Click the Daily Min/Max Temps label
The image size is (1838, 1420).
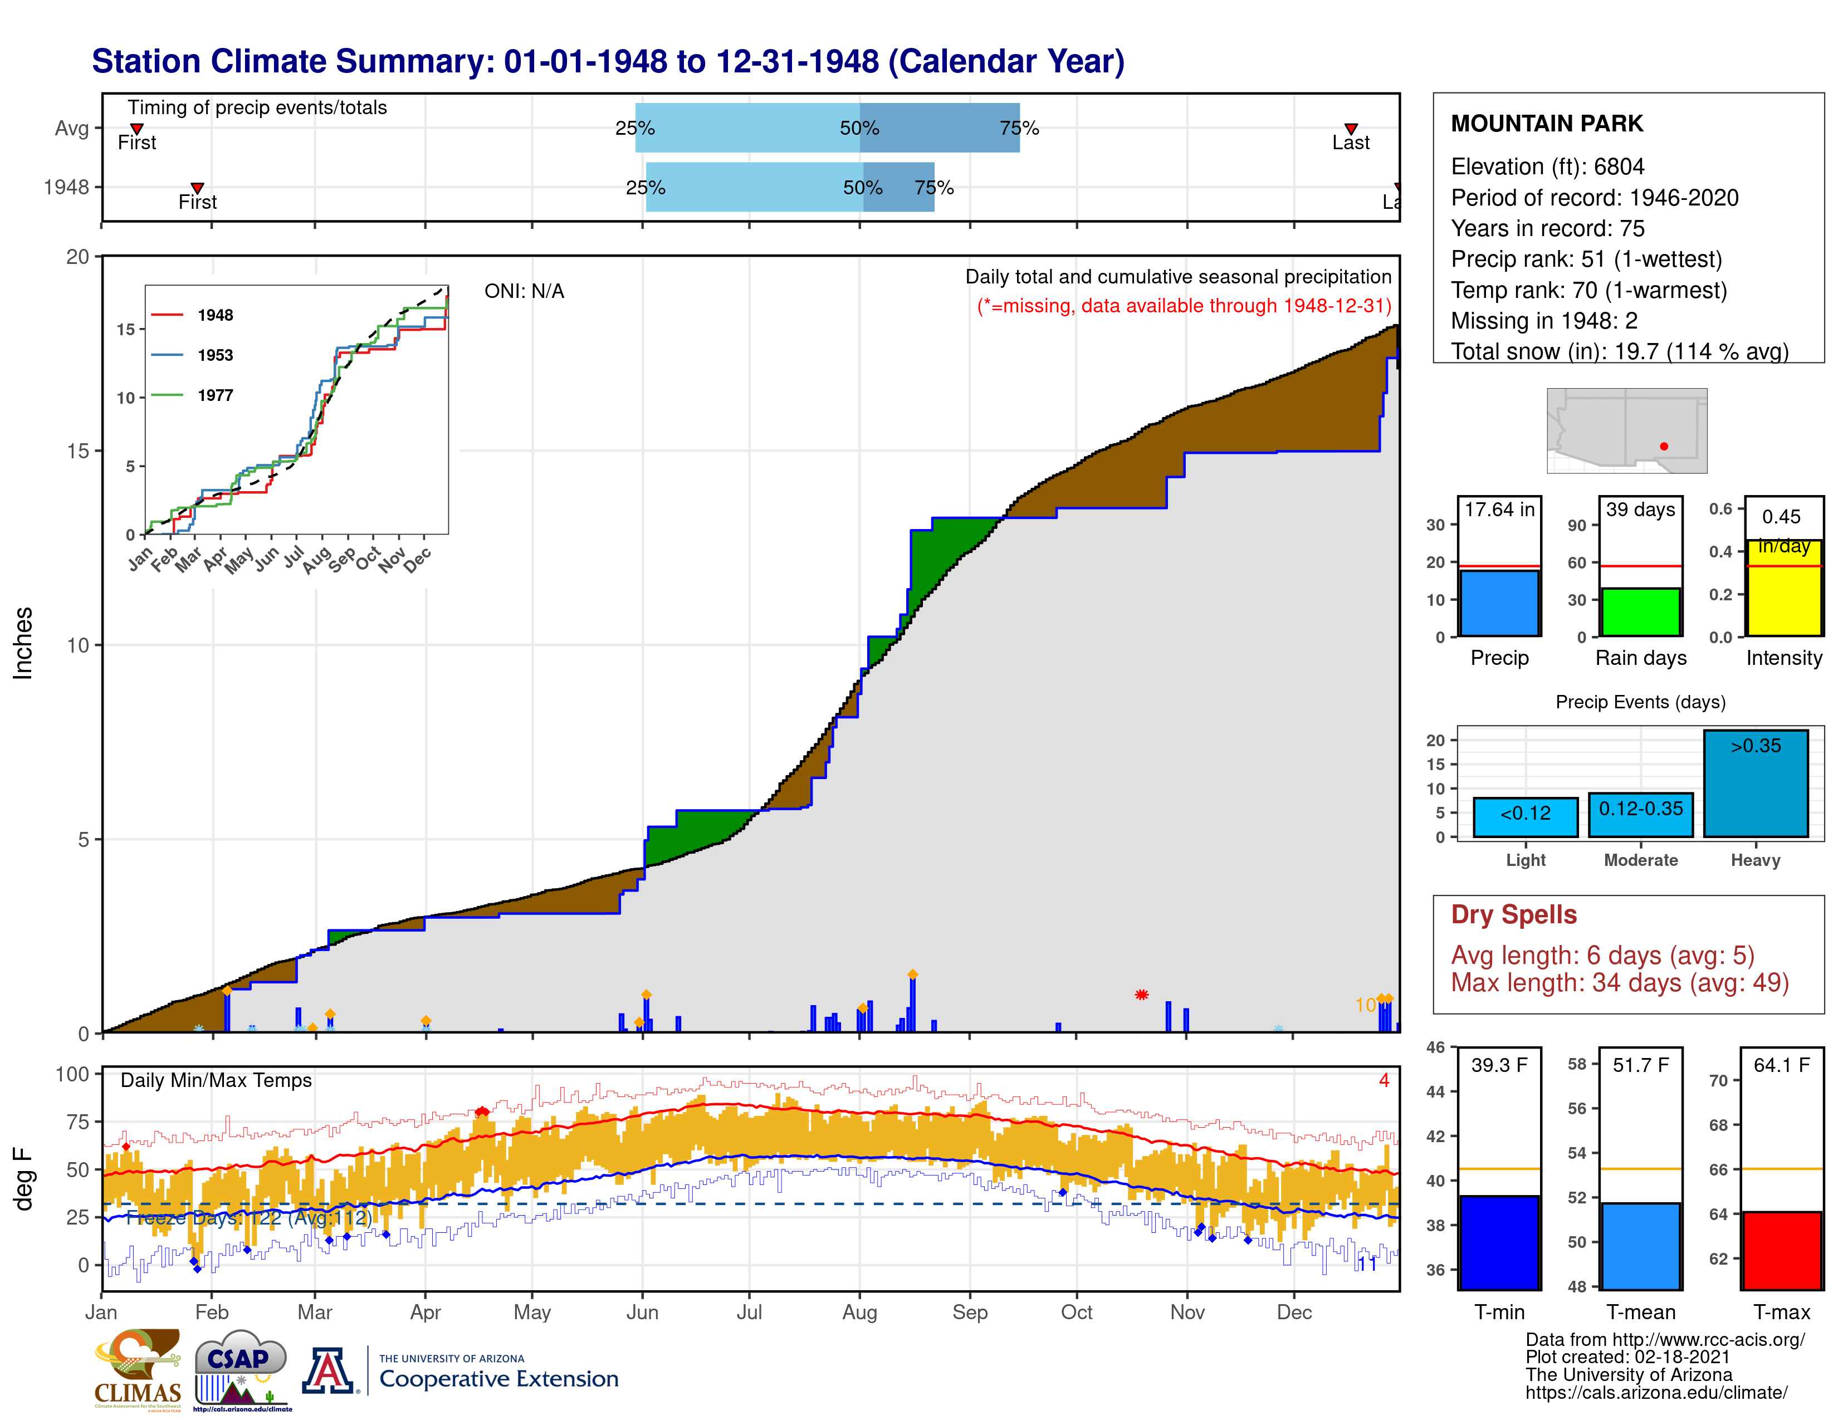point(216,1080)
